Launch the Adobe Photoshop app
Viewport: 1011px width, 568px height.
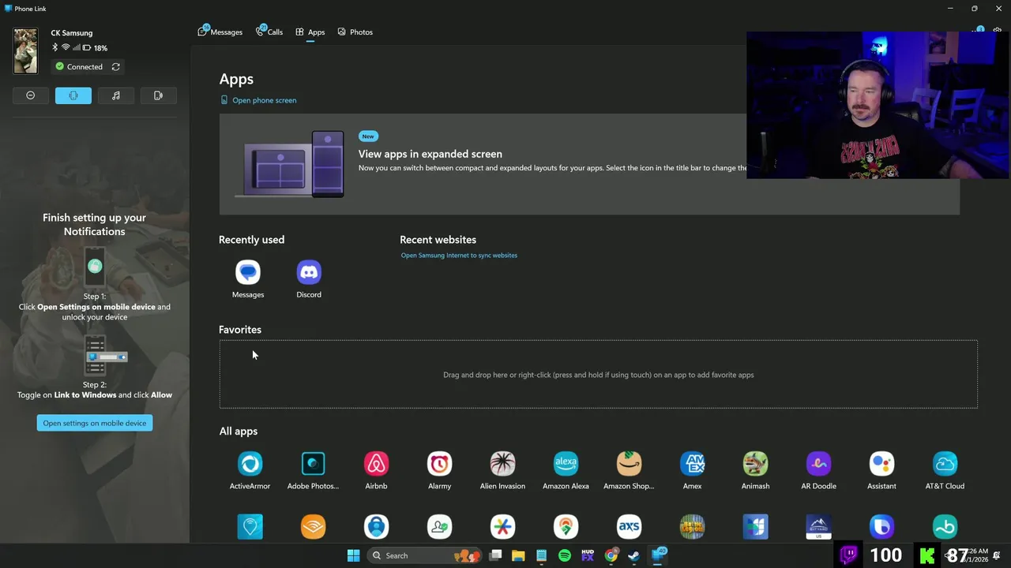point(313,470)
